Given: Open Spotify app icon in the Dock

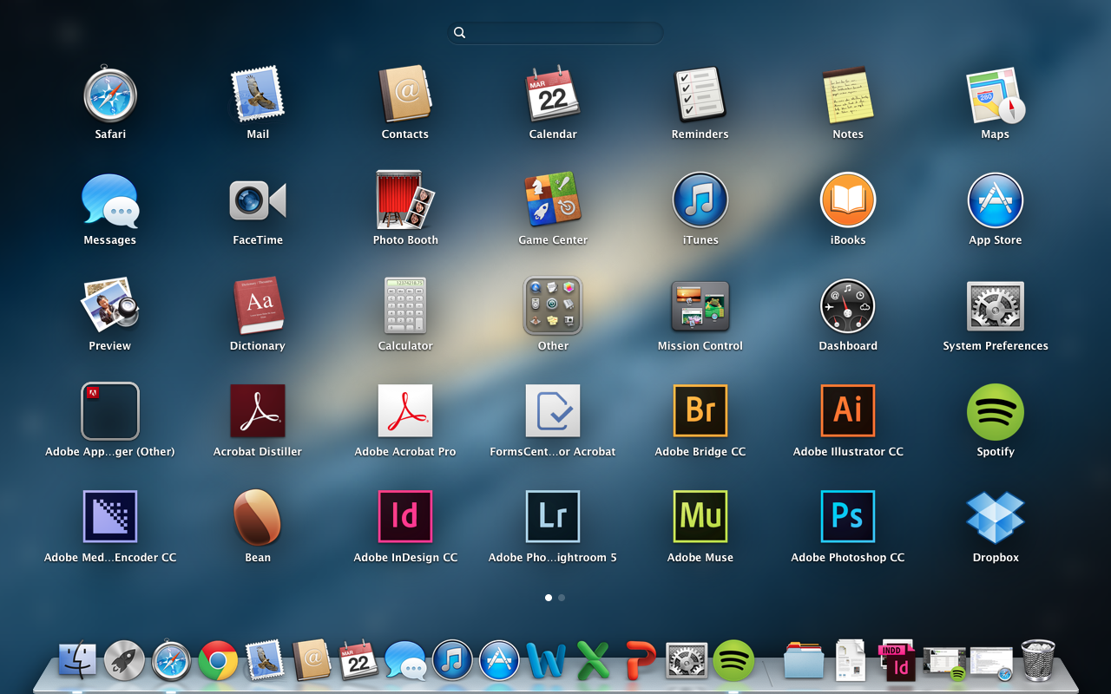Looking at the screenshot, I should pos(733,661).
